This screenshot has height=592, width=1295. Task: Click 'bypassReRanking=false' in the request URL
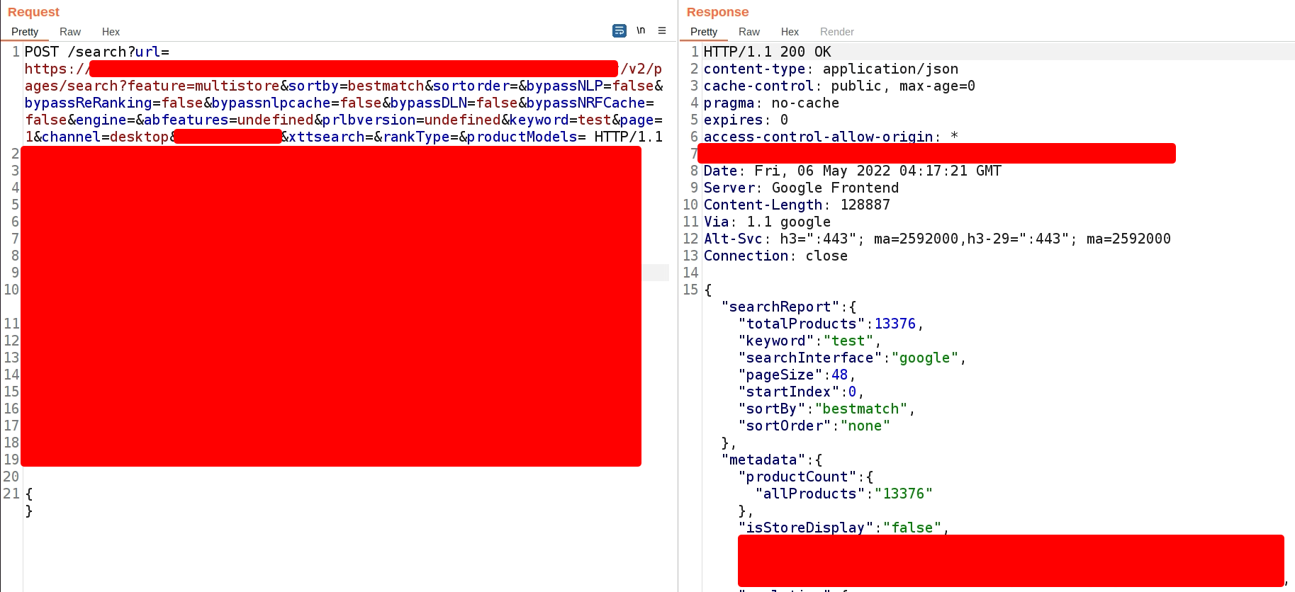114,103
